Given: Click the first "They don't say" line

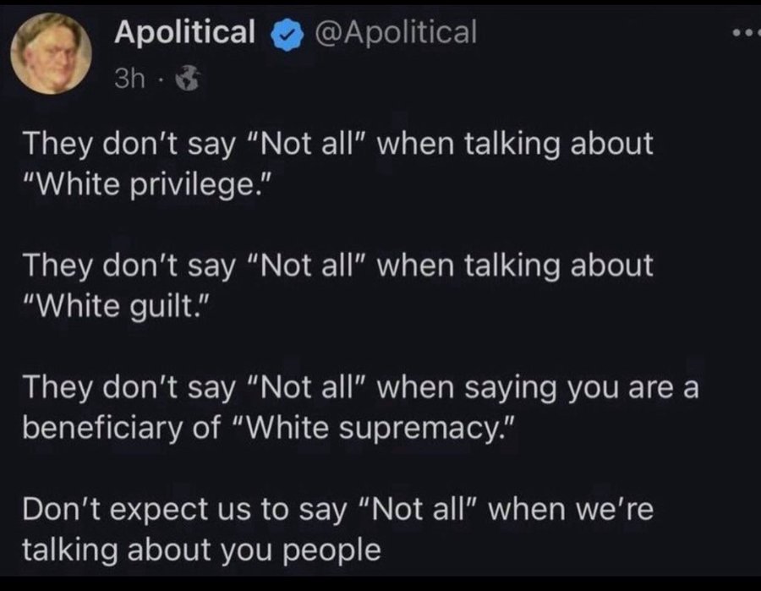Looking at the screenshot, I should [337, 145].
